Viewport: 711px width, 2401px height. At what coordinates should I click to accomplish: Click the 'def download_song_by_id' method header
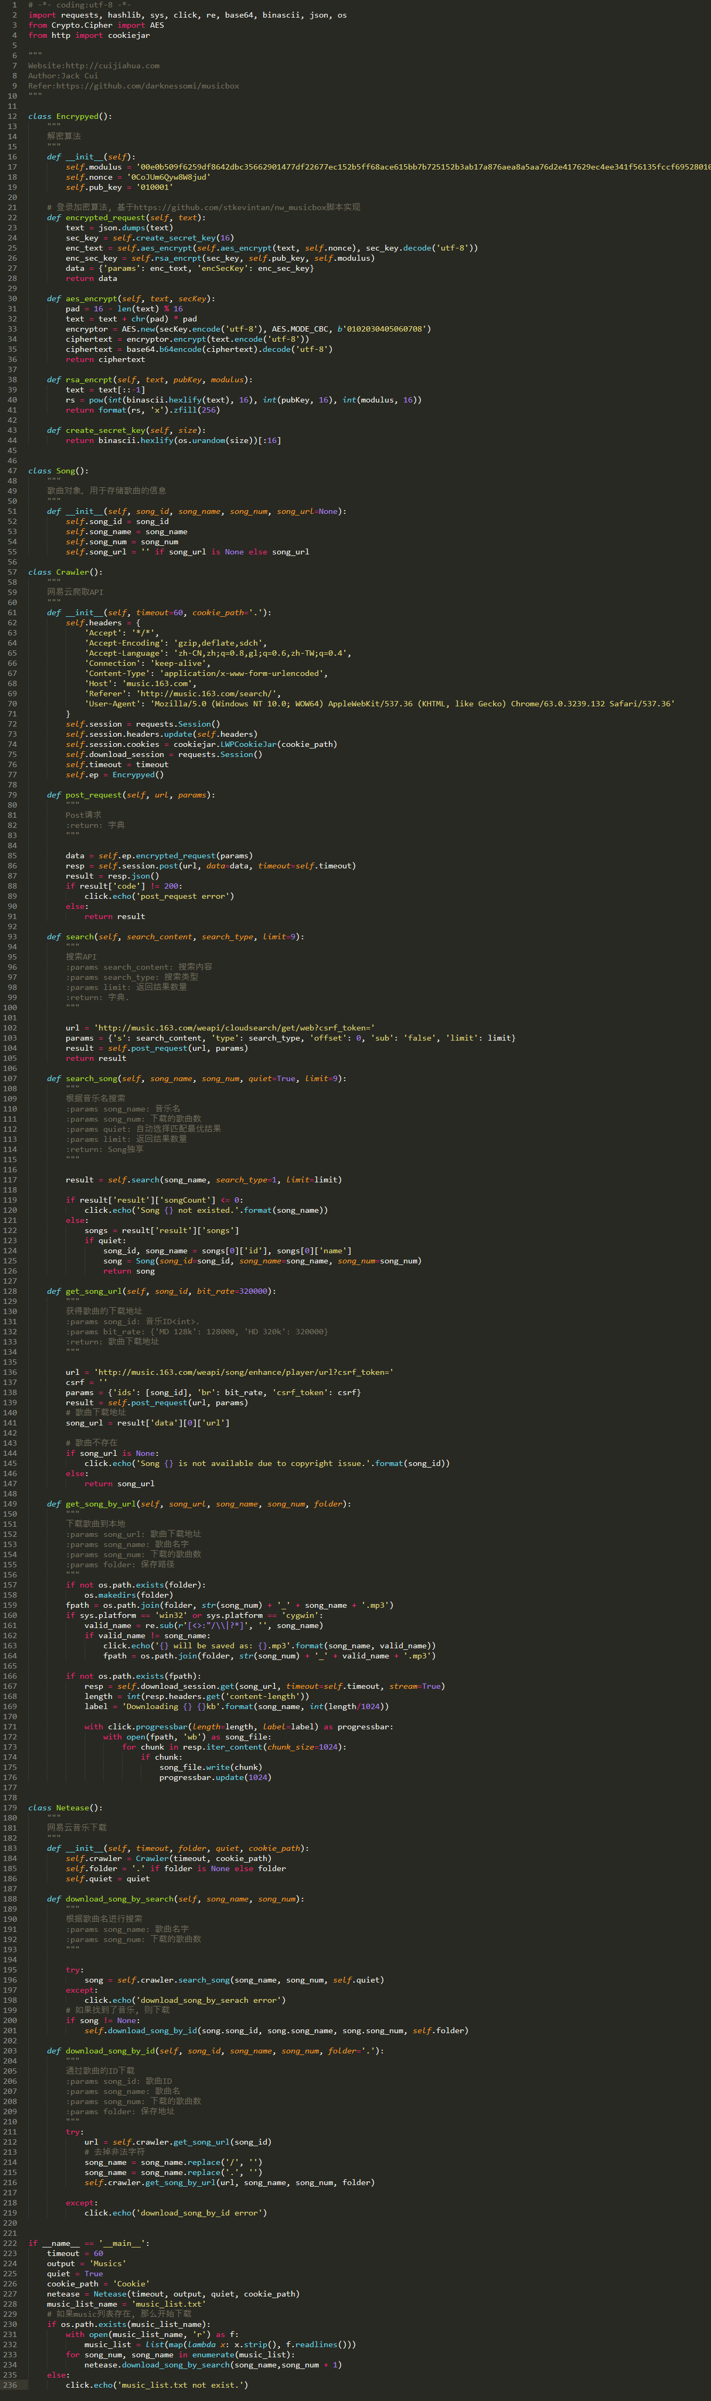(215, 2051)
